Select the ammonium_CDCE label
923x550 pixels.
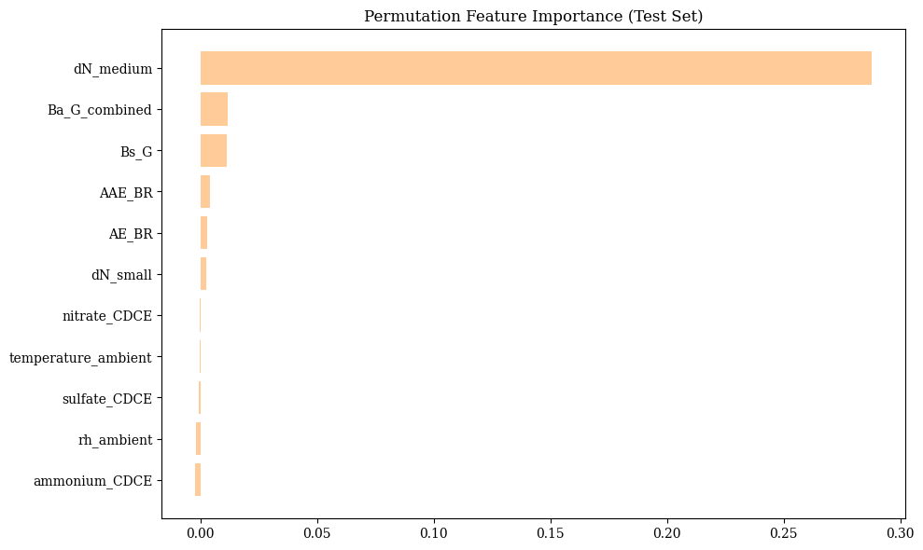(93, 481)
